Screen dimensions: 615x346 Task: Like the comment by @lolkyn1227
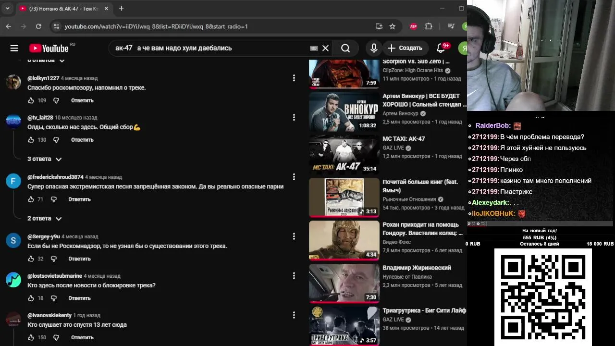pos(31,100)
